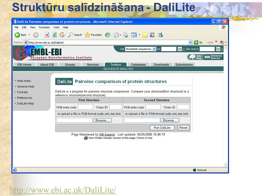Open the Discuss yellow note icon

coord(145,35)
